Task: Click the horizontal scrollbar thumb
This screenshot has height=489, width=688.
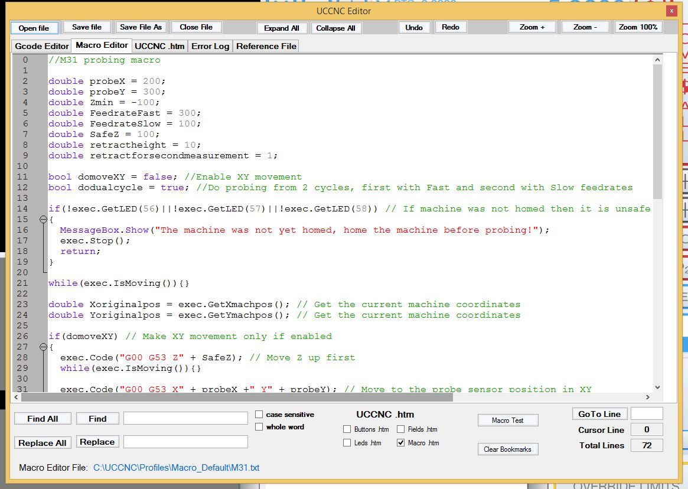Action: click(x=237, y=397)
